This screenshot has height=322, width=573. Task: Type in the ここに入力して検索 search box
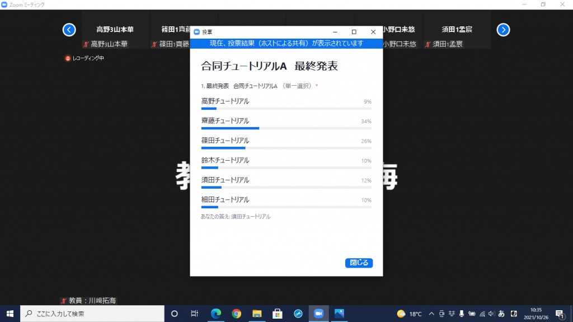coord(92,314)
